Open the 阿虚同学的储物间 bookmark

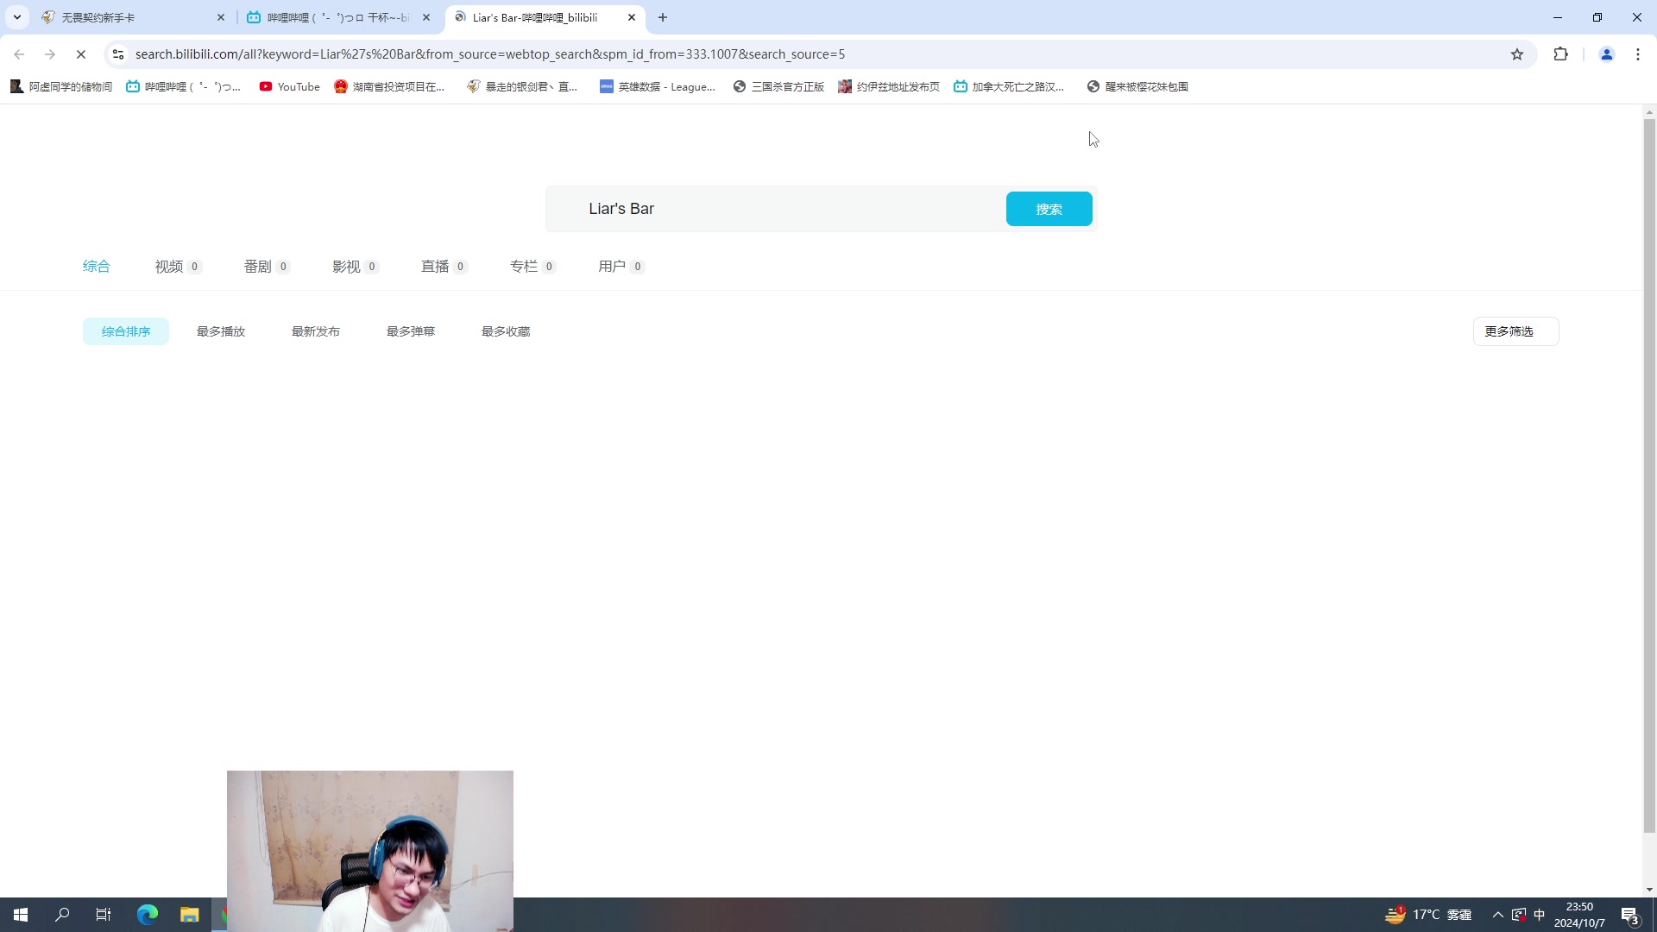point(59,86)
